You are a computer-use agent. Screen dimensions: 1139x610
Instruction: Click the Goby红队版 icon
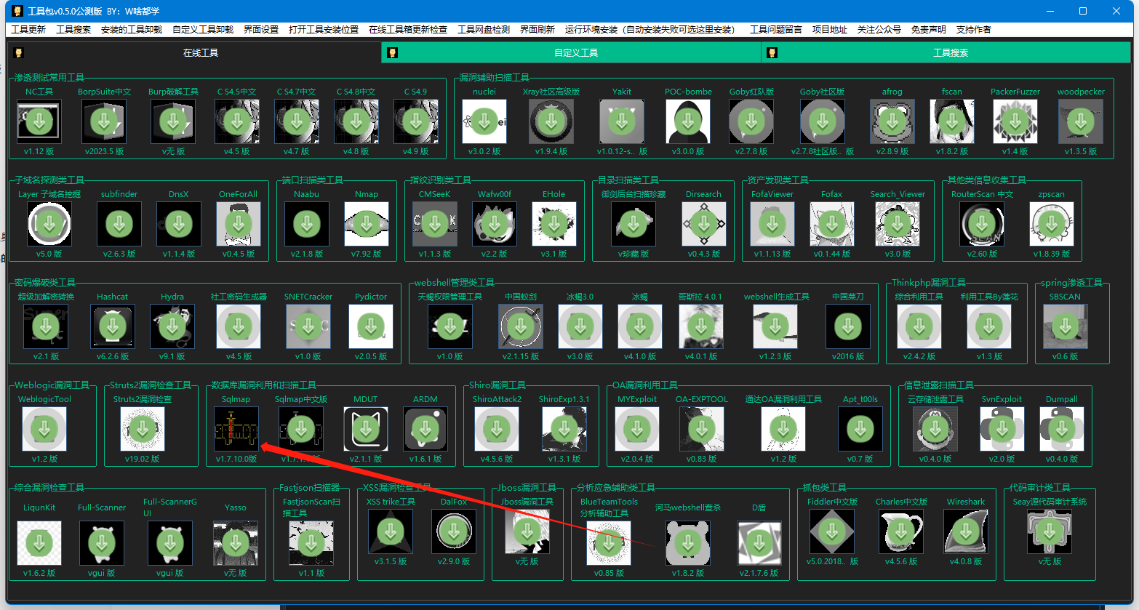[x=751, y=121]
